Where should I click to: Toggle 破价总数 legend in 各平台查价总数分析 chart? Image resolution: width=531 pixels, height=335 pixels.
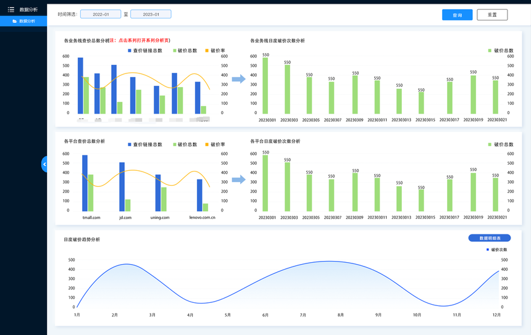point(185,144)
